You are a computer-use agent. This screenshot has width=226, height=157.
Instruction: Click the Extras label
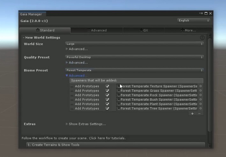coord(30,124)
